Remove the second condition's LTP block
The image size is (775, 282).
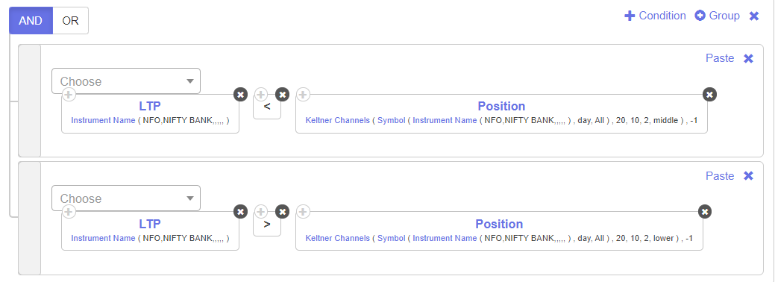240,212
